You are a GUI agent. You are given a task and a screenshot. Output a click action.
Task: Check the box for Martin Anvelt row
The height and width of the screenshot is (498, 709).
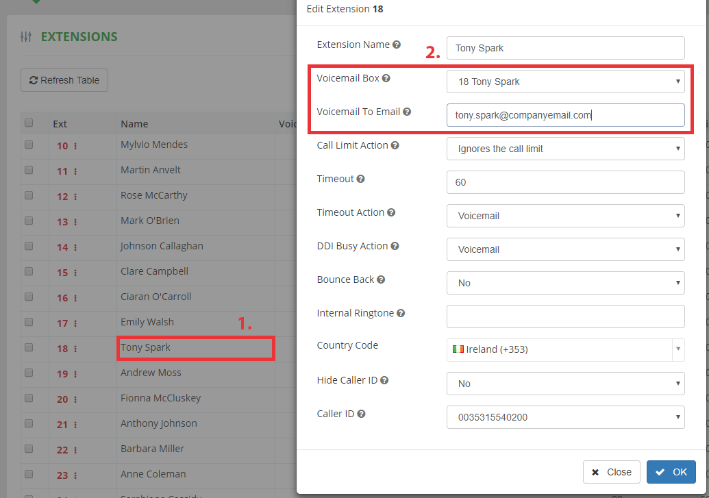29,170
